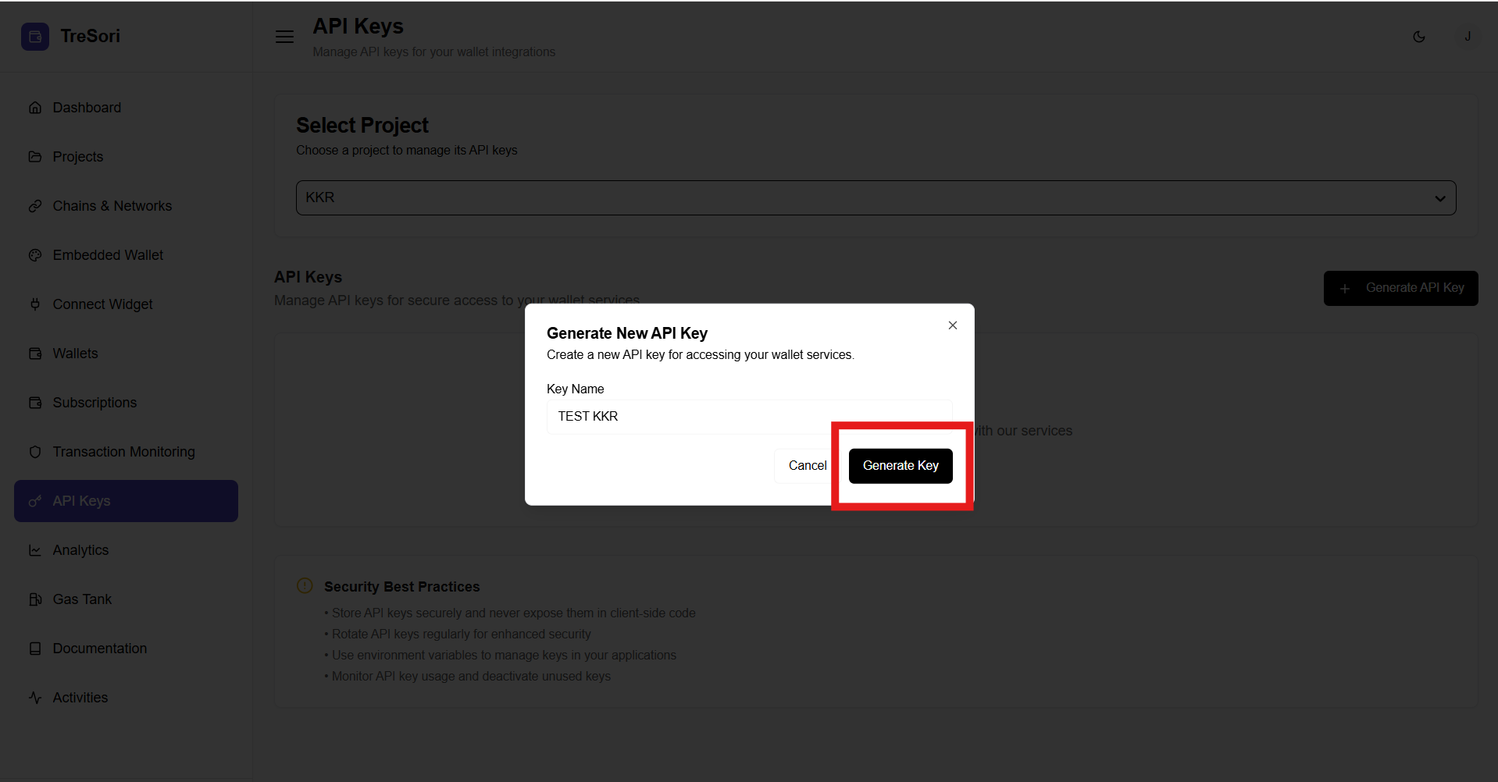
Task: Open the Documentation page
Action: (x=99, y=649)
